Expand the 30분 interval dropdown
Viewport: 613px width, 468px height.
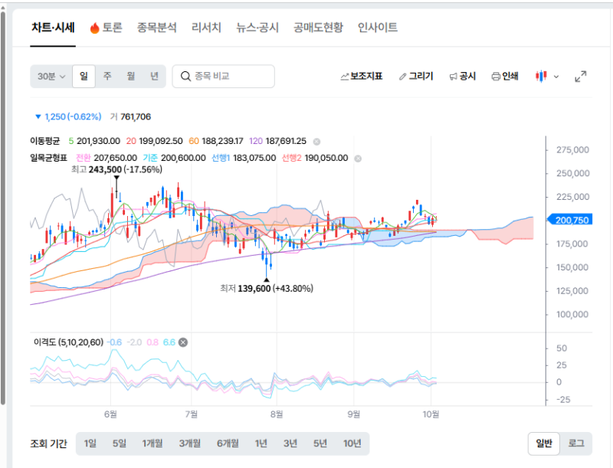(x=51, y=76)
